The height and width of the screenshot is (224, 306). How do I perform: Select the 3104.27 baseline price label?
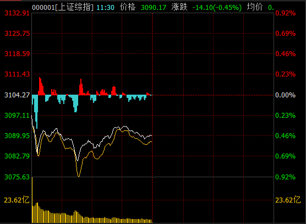(17, 95)
